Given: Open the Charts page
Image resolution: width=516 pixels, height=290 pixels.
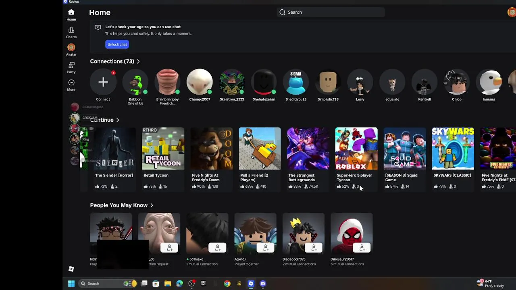Looking at the screenshot, I should [x=71, y=33].
